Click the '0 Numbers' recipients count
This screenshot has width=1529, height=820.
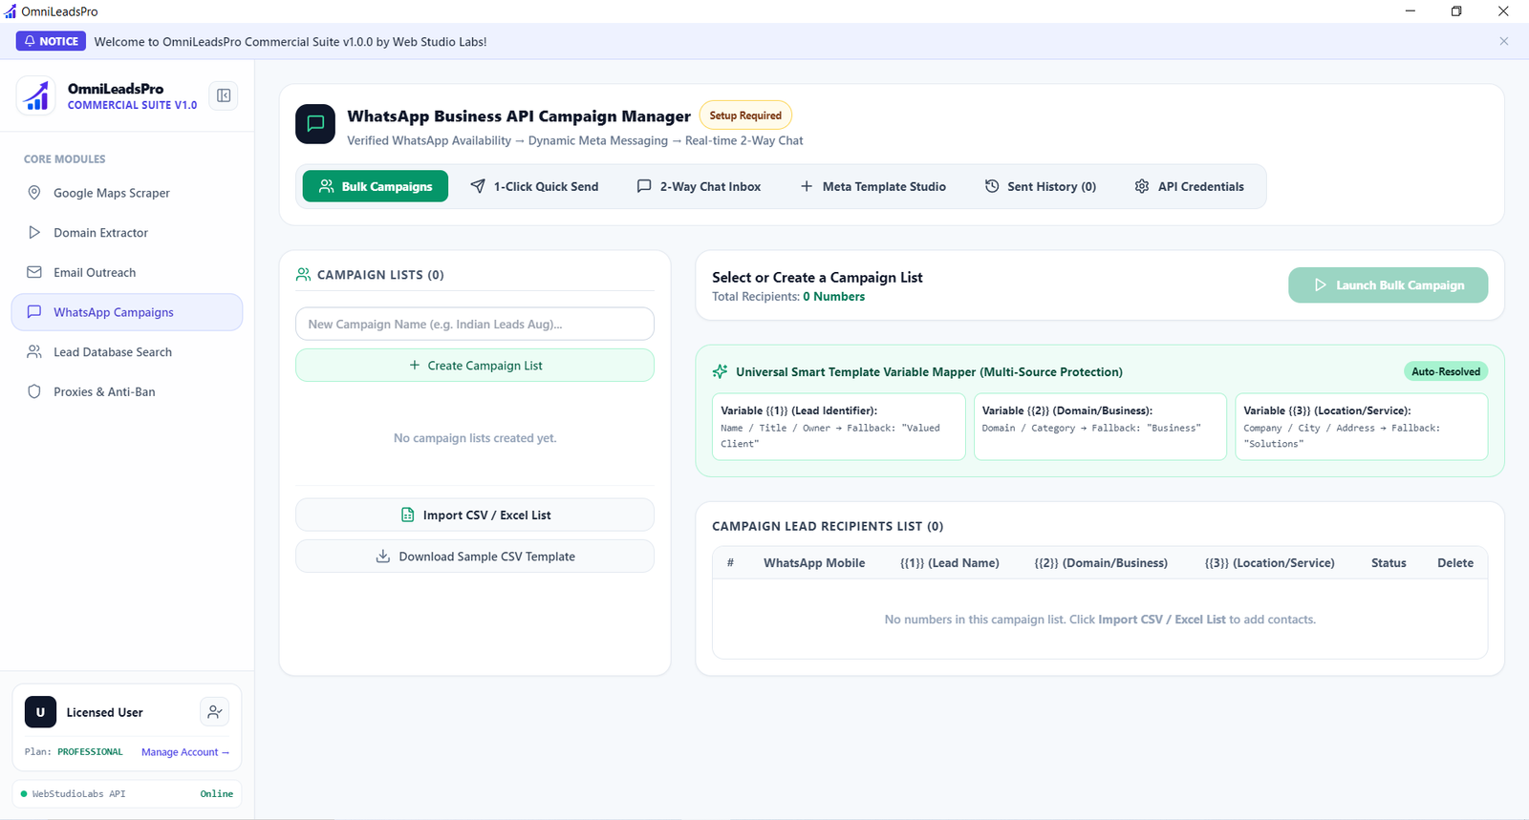834,297
